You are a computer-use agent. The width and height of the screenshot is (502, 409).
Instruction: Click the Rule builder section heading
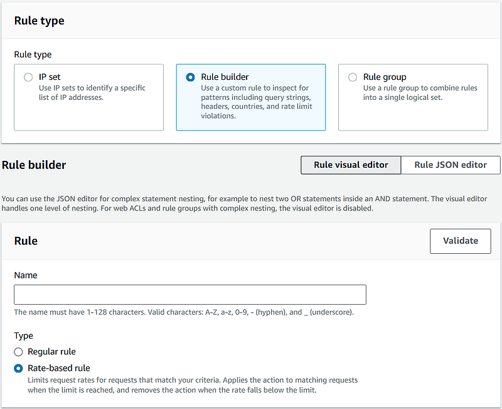pyautogui.click(x=34, y=165)
